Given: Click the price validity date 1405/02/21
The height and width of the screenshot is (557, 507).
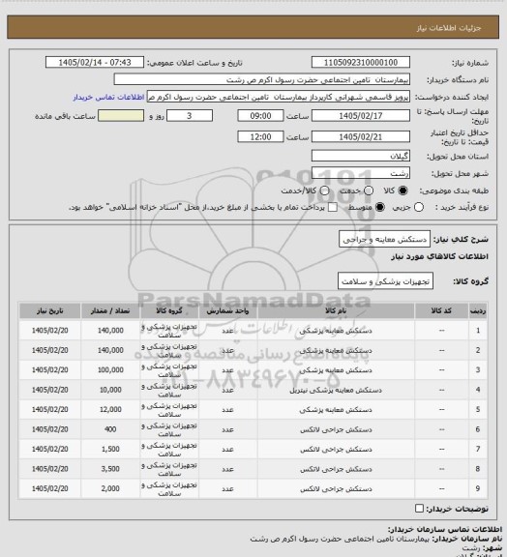Looking at the screenshot, I should coord(361,136).
